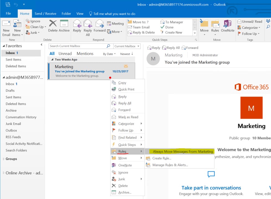Open the By Date sort dropdown
This screenshot has height=199, width=271.
(109, 54)
